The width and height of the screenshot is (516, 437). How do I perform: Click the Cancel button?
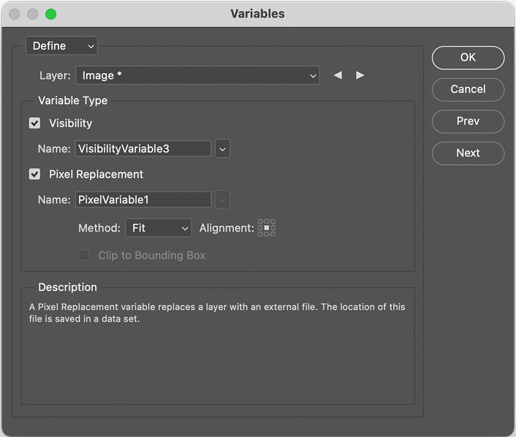468,90
